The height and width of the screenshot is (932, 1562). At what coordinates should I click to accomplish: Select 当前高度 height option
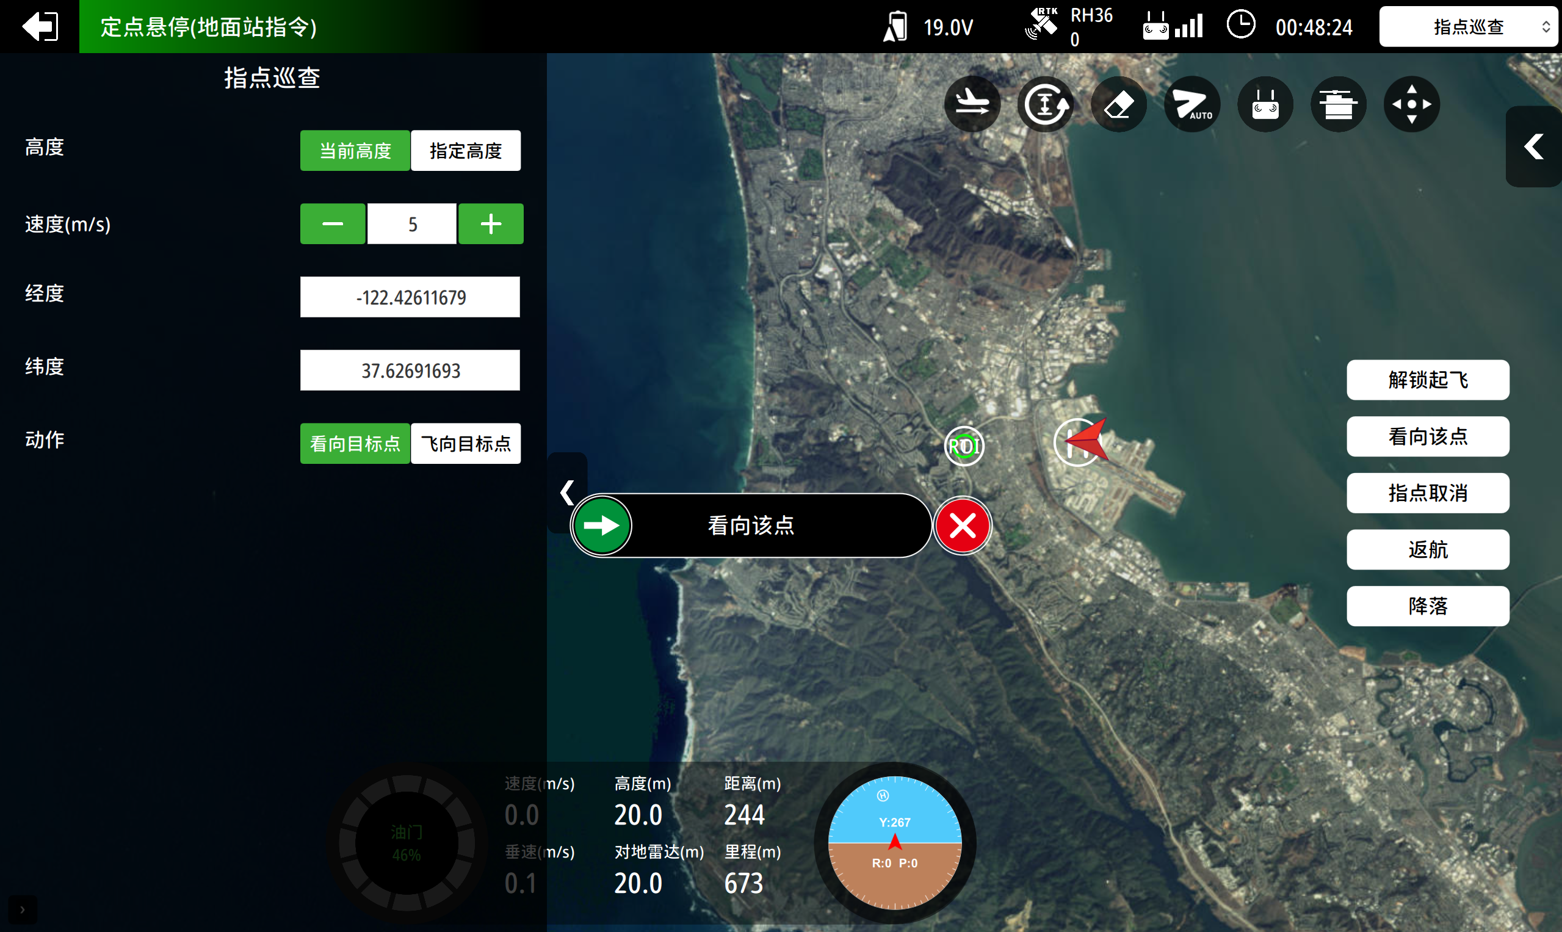(355, 151)
